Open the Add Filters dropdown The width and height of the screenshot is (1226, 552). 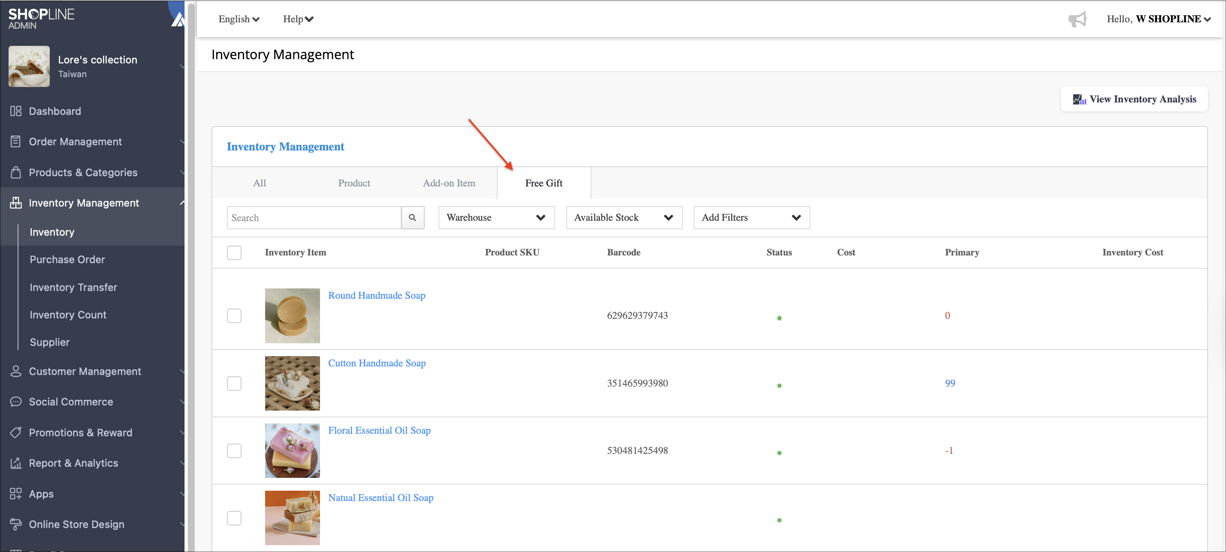752,217
